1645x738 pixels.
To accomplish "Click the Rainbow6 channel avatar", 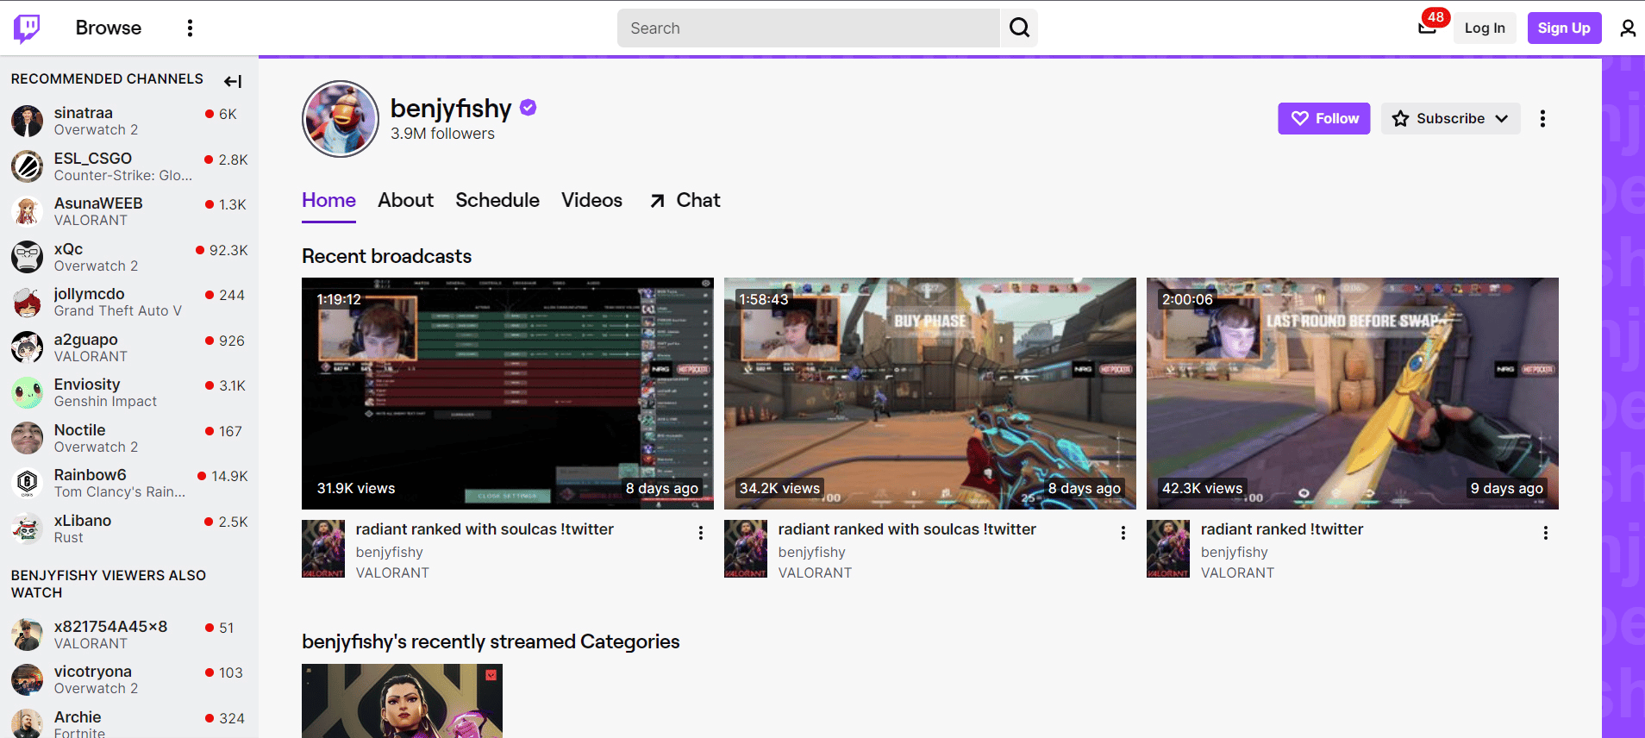I will (28, 483).
